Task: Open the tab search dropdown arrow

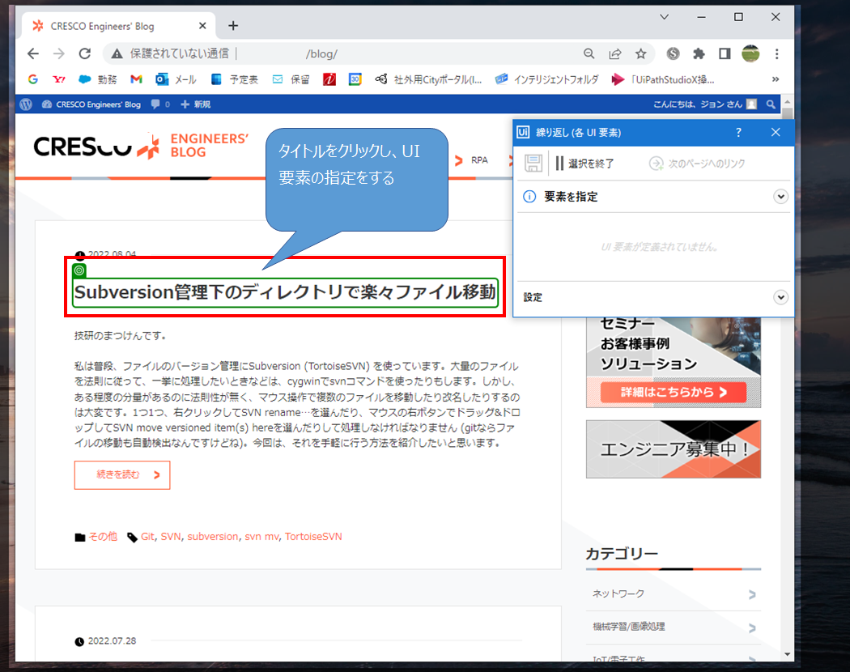Action: (664, 17)
